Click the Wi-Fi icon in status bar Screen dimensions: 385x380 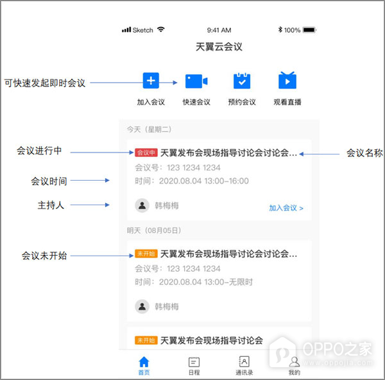pyautogui.click(x=161, y=29)
